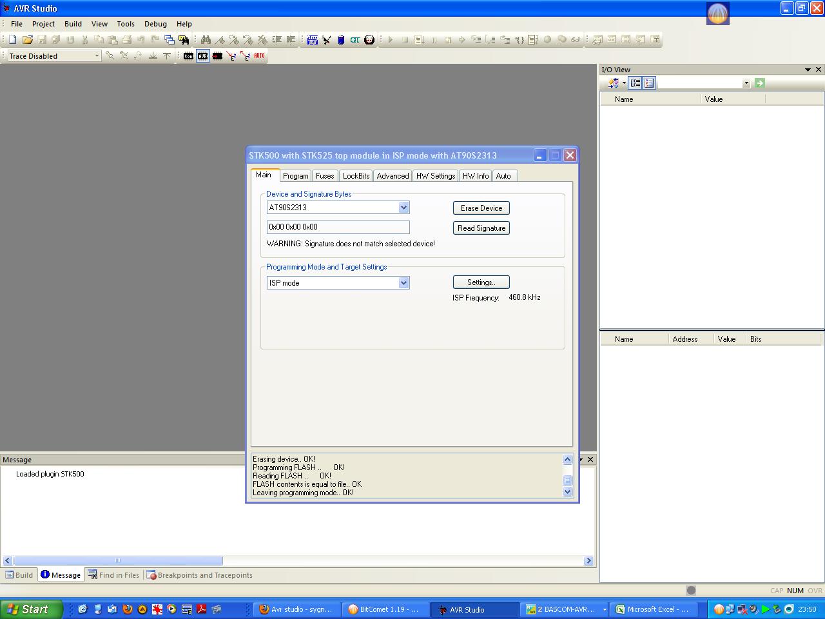The height and width of the screenshot is (619, 825).
Task: Click the I/O View device selector icon
Action: (614, 83)
